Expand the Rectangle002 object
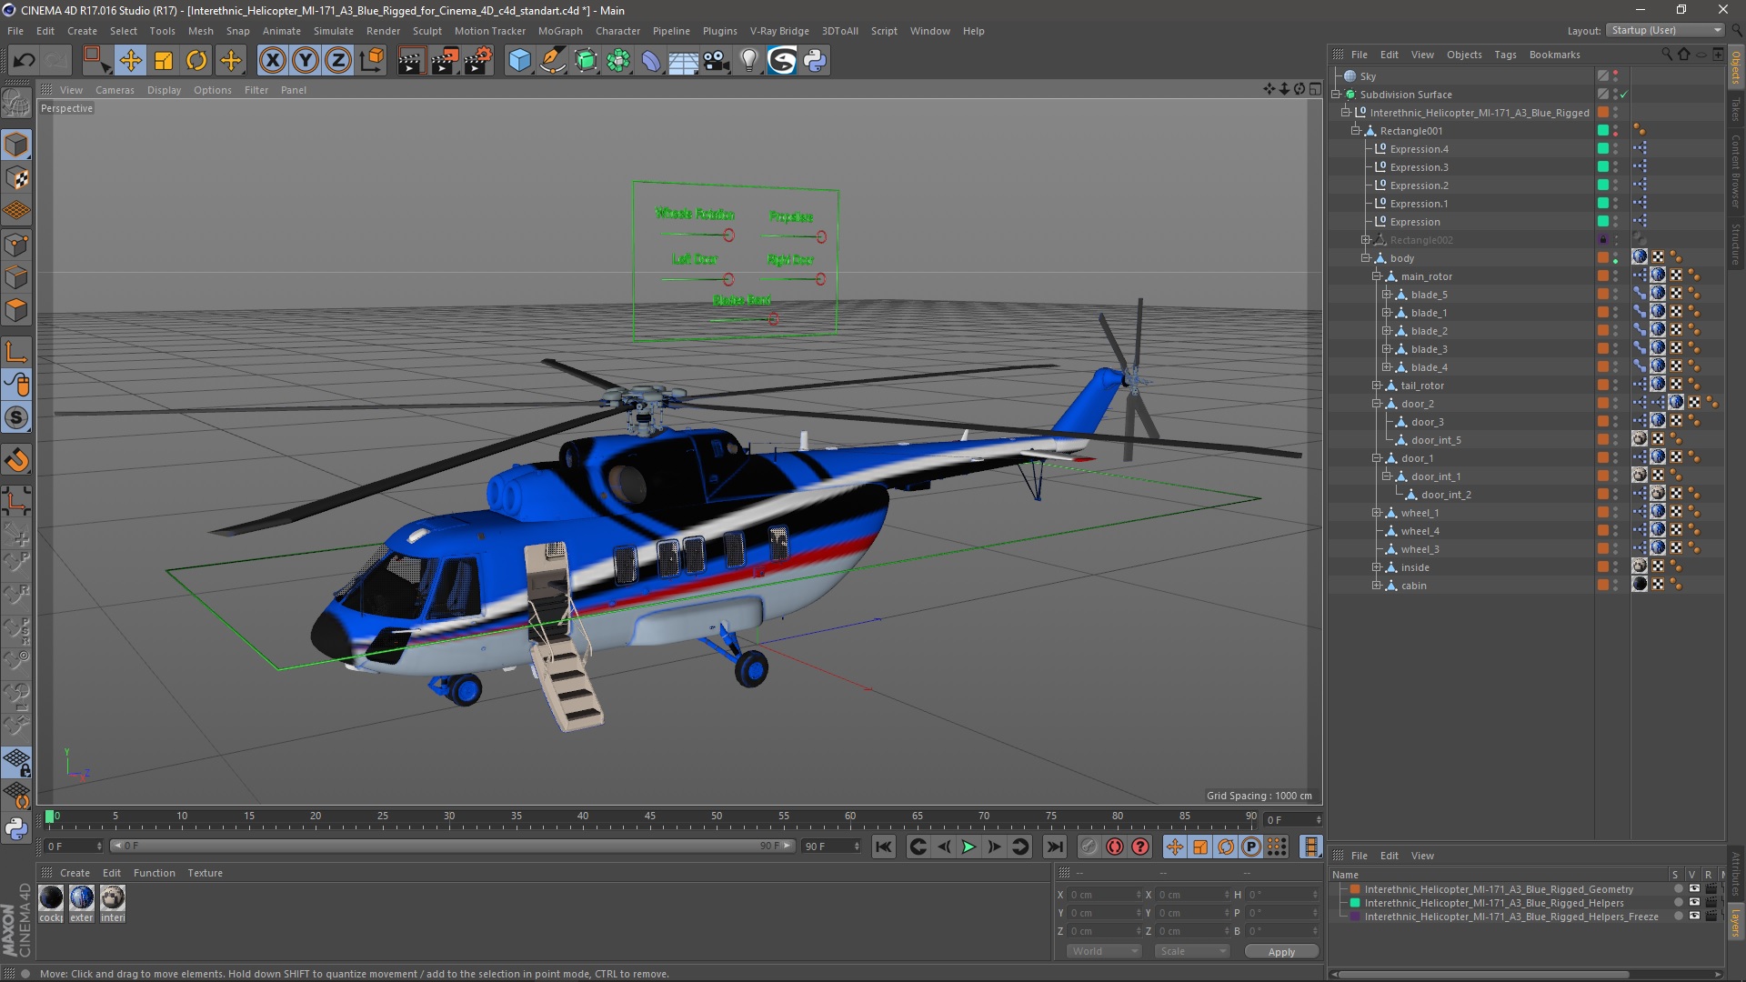Image resolution: width=1746 pixels, height=982 pixels. tap(1366, 240)
